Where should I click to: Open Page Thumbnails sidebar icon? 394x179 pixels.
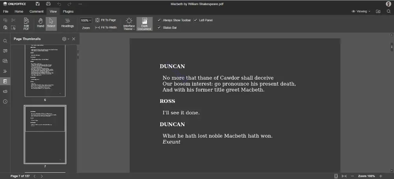(5, 81)
